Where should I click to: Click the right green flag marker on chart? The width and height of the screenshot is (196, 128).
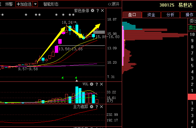tap(76, 78)
